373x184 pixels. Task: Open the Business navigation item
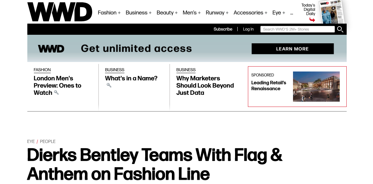point(137,13)
